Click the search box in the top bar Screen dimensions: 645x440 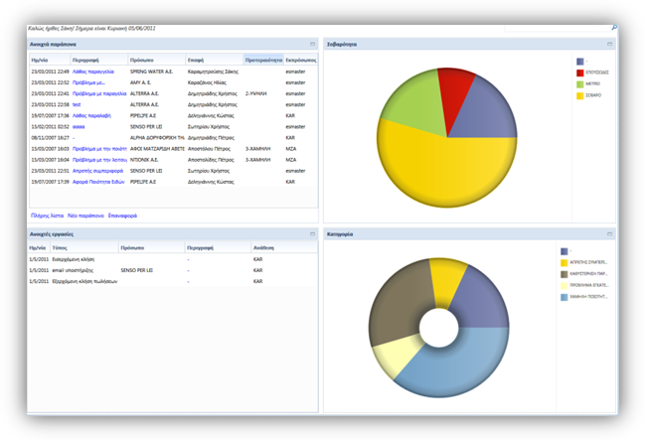point(558,28)
